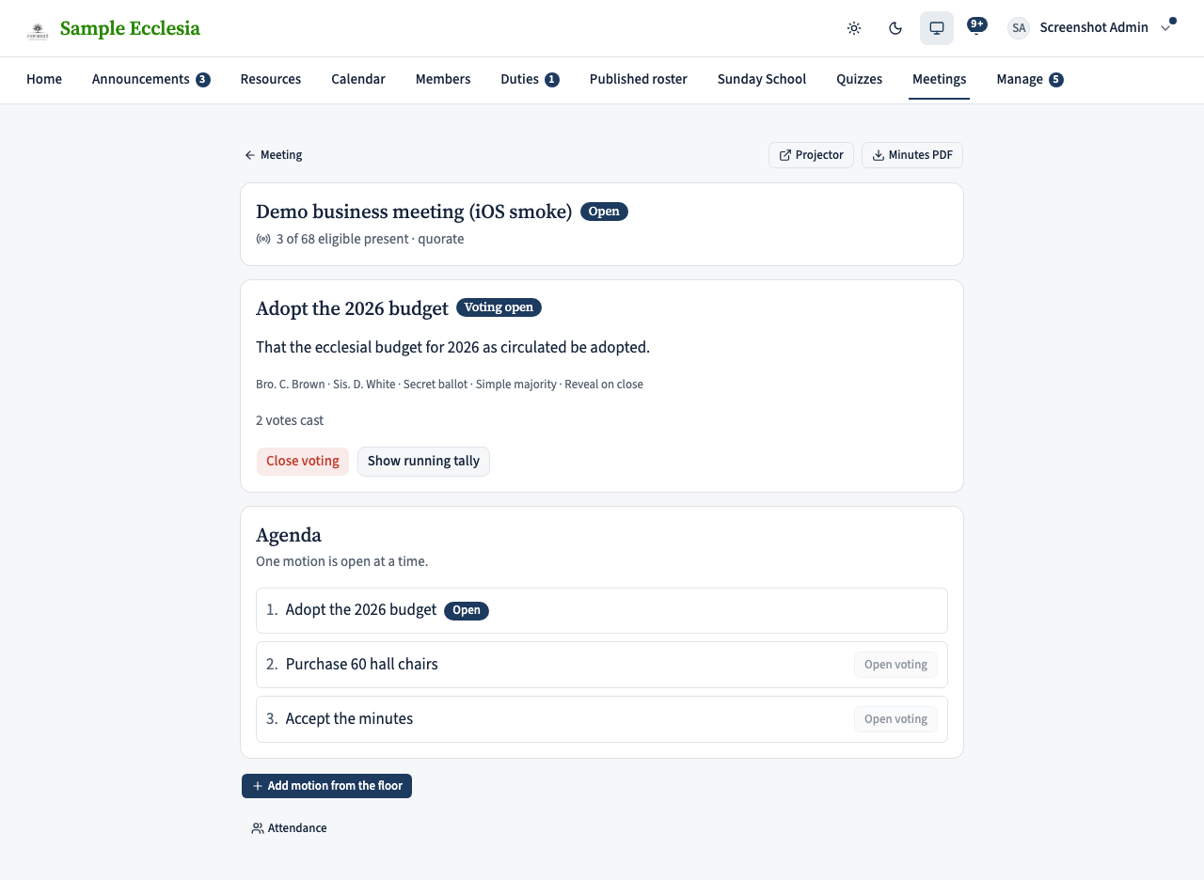Select agenda row Purchase 60 hall chairs
1204x880 pixels.
pos(602,665)
